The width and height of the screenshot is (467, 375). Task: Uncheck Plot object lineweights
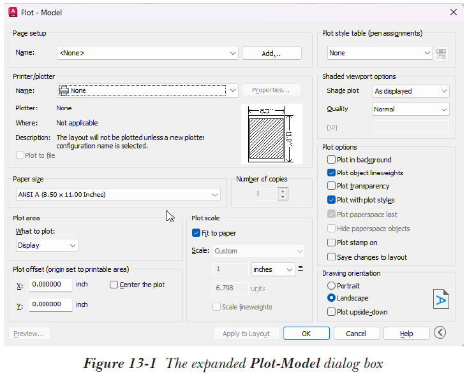point(331,173)
